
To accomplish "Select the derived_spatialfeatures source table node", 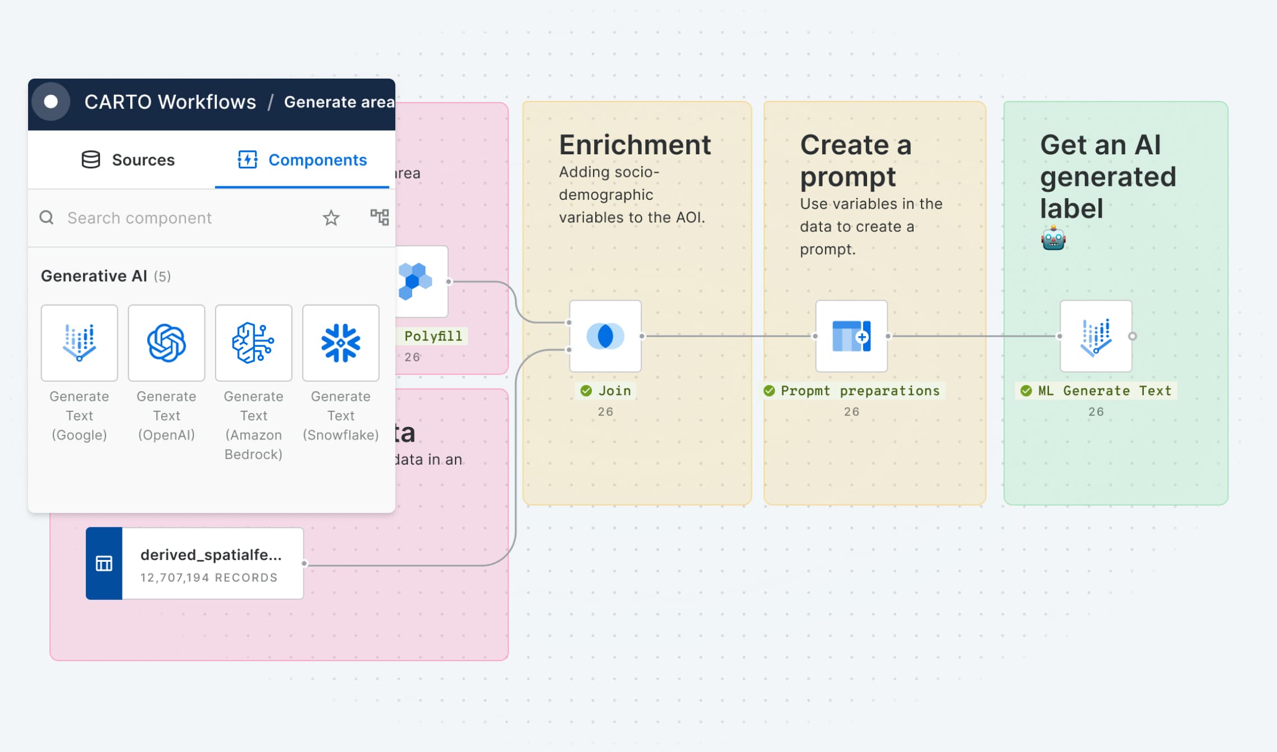I will click(194, 563).
